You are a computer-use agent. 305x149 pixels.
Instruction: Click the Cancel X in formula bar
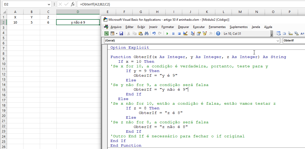60,4
